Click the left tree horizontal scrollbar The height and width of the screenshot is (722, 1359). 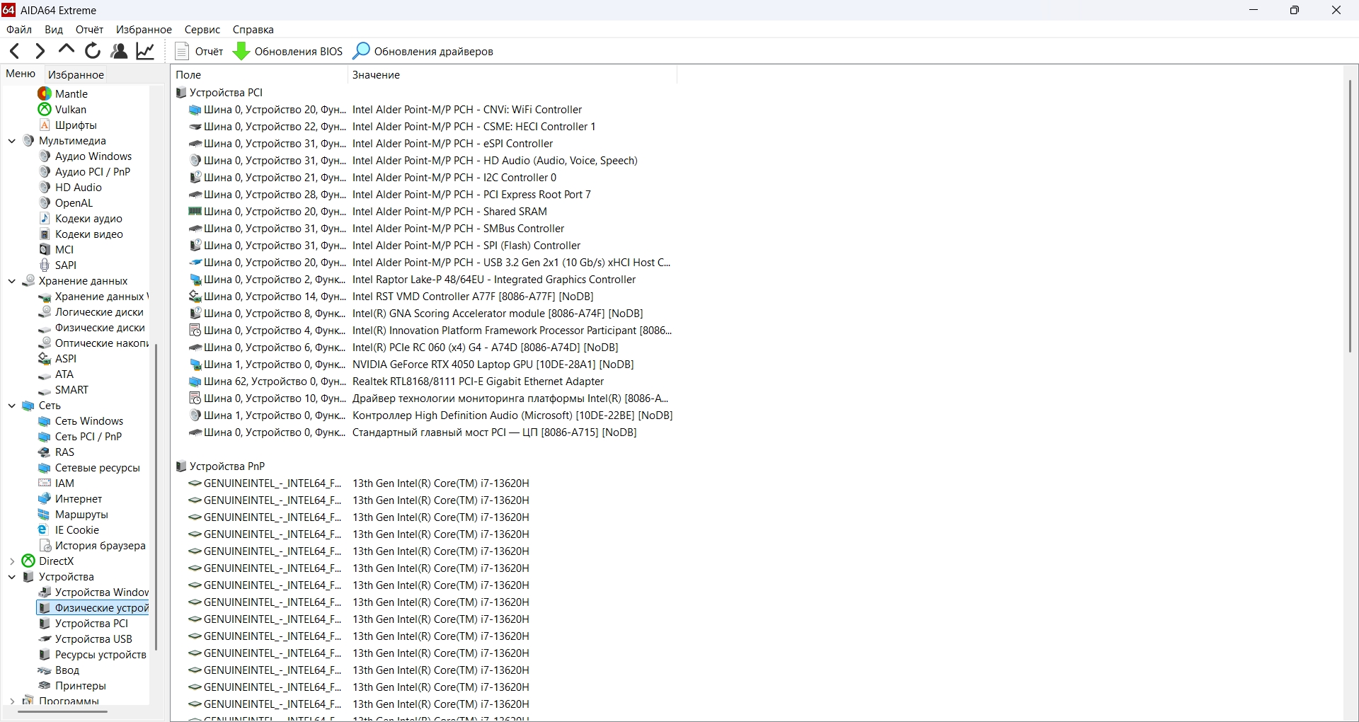click(x=62, y=711)
